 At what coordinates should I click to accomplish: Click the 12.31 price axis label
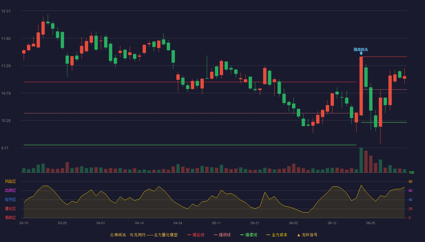pos(6,11)
